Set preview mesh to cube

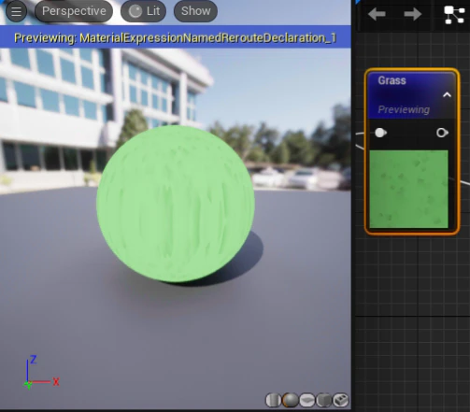tap(324, 400)
